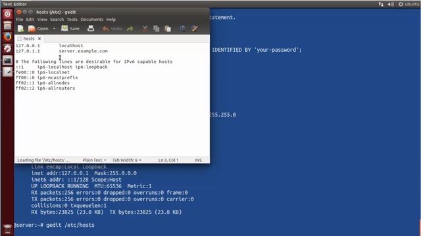Open the Tools menu
This screenshot has width=421, height=236.
(x=72, y=19)
